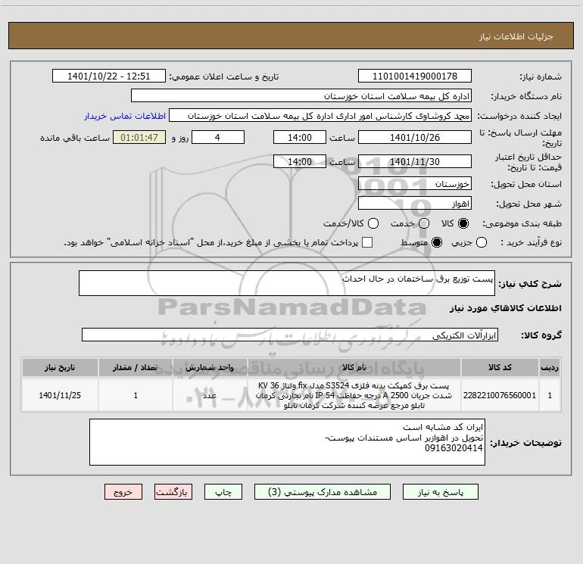Click the پاسخ به نیاز button
583x564 pixels.
[x=441, y=492]
